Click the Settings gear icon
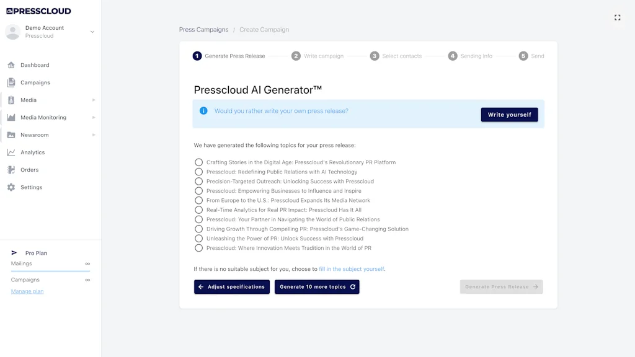 [11, 187]
